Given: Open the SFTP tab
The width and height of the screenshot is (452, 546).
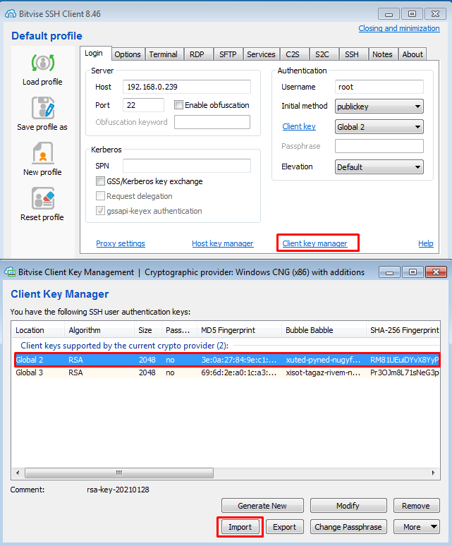Looking at the screenshot, I should 228,54.
